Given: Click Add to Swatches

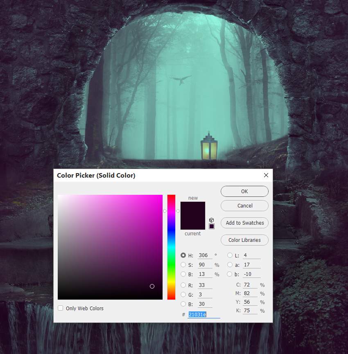Looking at the screenshot, I should 244,223.
